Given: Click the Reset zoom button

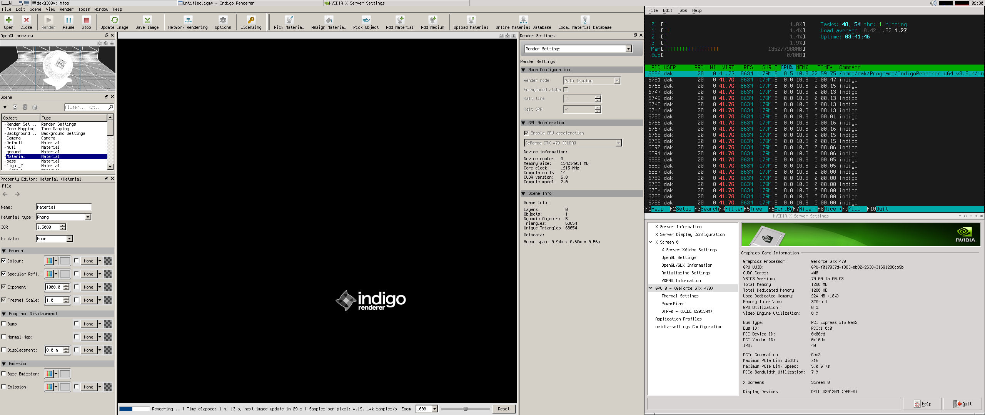Looking at the screenshot, I should pyautogui.click(x=503, y=409).
